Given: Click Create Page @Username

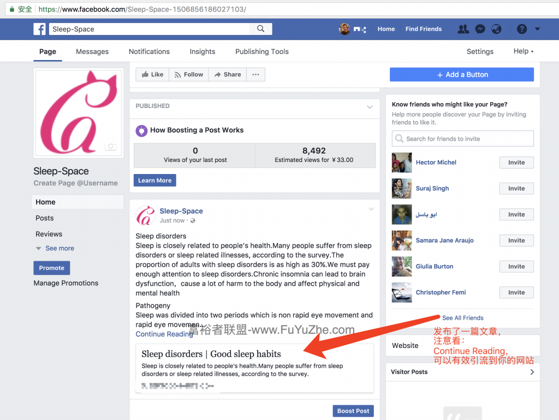Looking at the screenshot, I should 75,183.
